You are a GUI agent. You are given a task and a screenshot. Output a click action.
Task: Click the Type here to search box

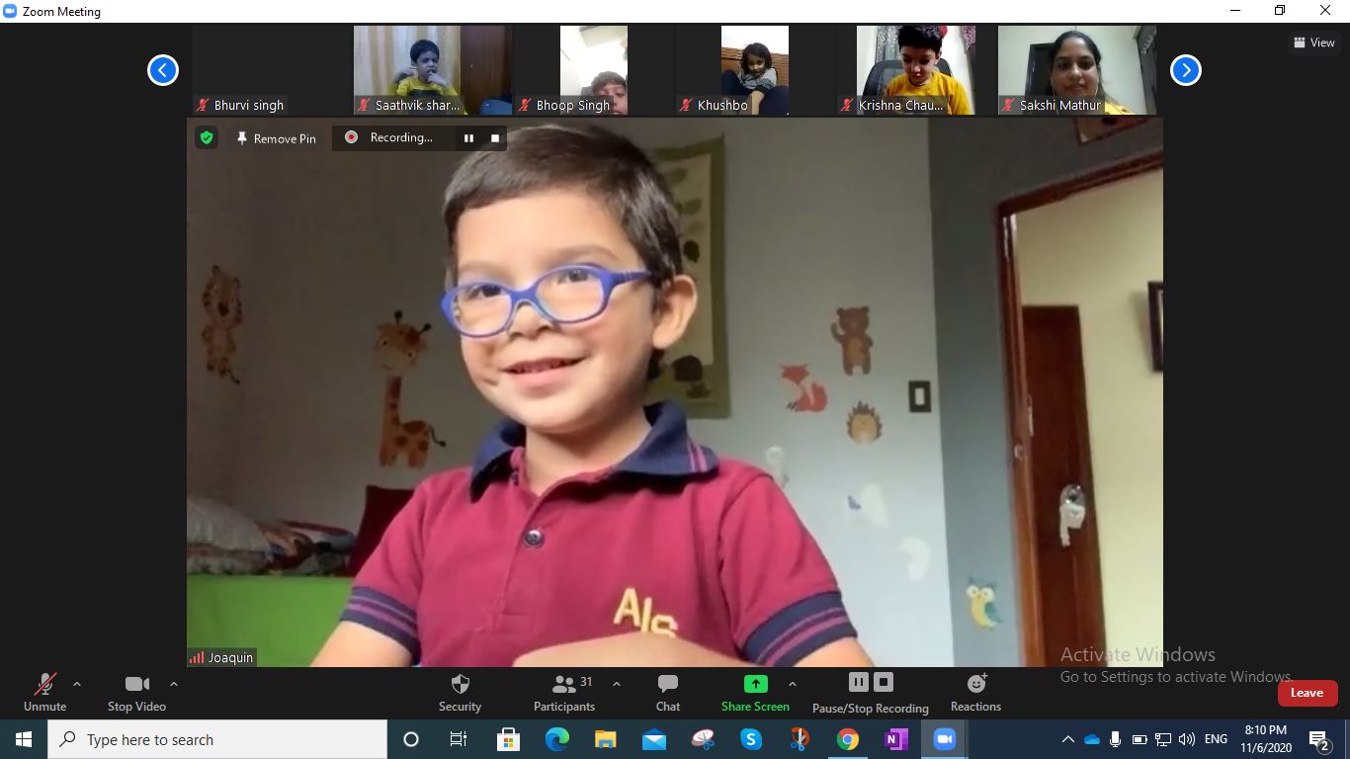click(x=217, y=739)
